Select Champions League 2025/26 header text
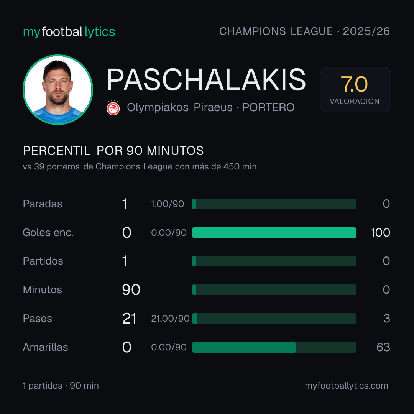 click(304, 31)
